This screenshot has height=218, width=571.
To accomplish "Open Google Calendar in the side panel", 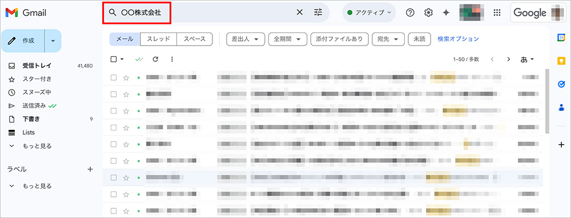I will click(561, 38).
